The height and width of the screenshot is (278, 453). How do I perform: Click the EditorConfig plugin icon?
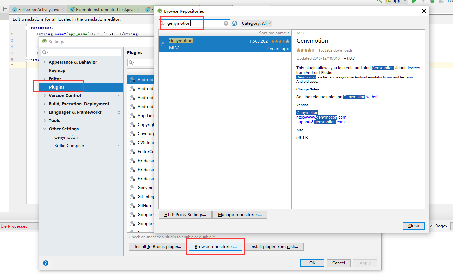pyautogui.click(x=132, y=152)
